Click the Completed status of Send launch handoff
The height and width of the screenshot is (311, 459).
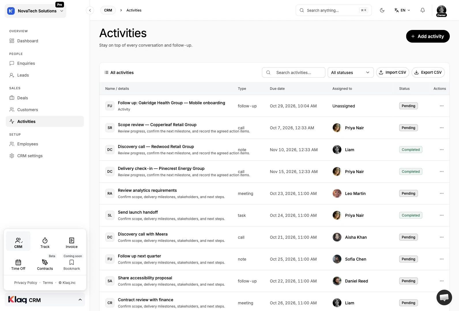(411, 215)
